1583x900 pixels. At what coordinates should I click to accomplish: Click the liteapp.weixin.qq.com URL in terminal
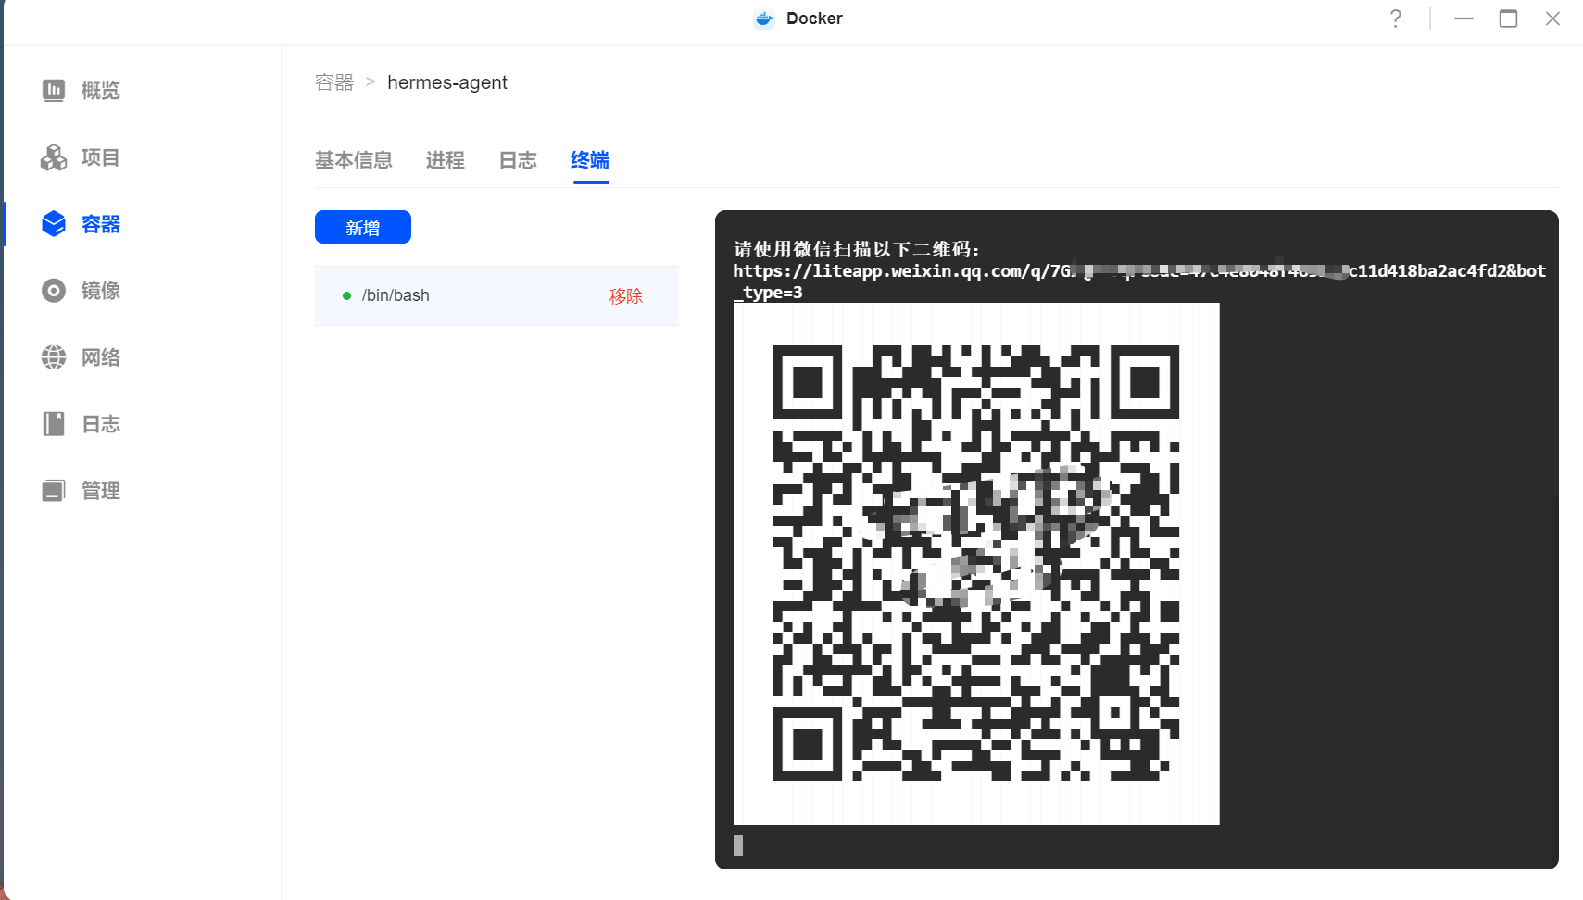(1139, 281)
